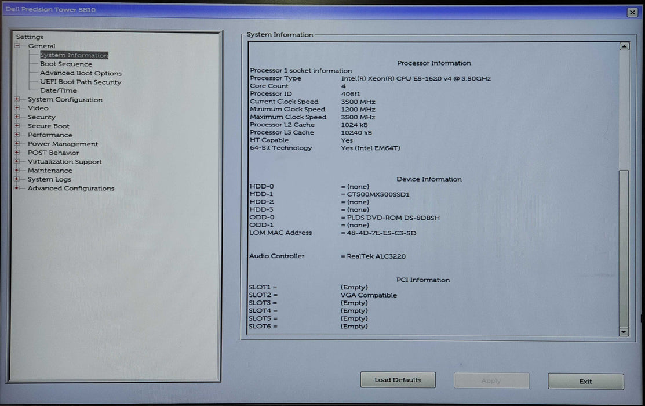
Task: Click the Processor Information heading
Action: pyautogui.click(x=434, y=63)
